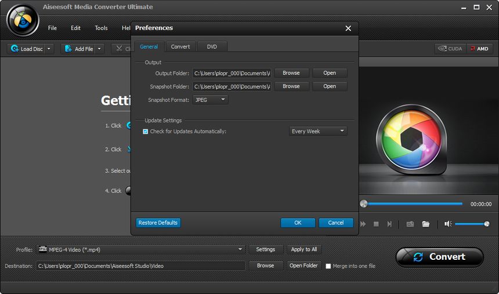The width and height of the screenshot is (499, 294).
Task: Toggle NVIDIA CUDA acceleration
Action: (x=450, y=49)
